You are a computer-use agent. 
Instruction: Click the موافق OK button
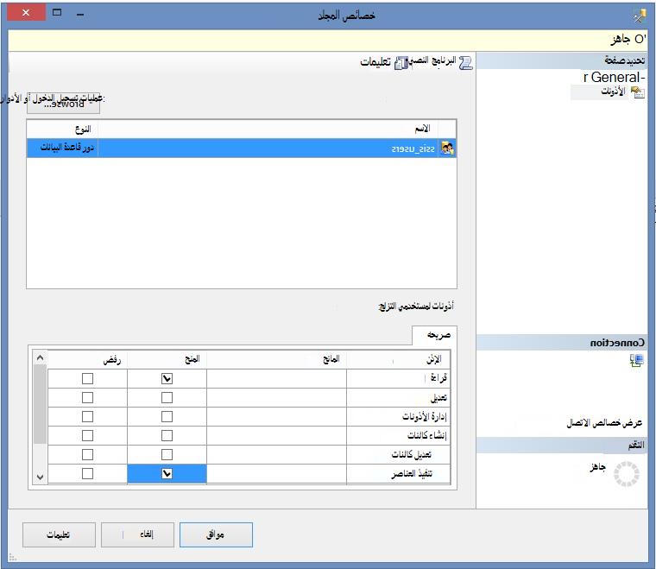[216, 534]
